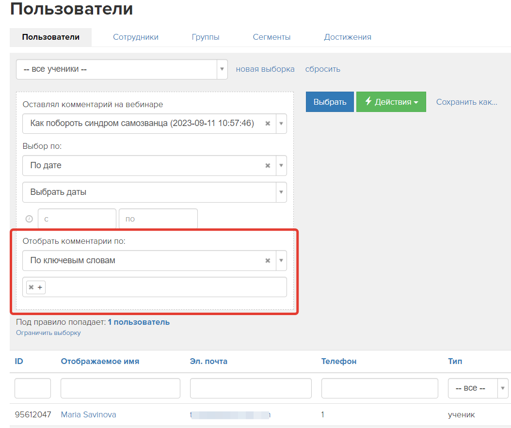
Task: Remove all keyword tags via the x icon
Action: point(31,287)
